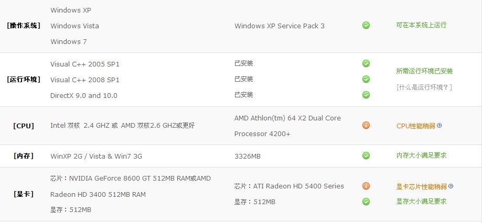Select the [显卡] row label
Screen dimensions: 482x223
[x=24, y=194]
